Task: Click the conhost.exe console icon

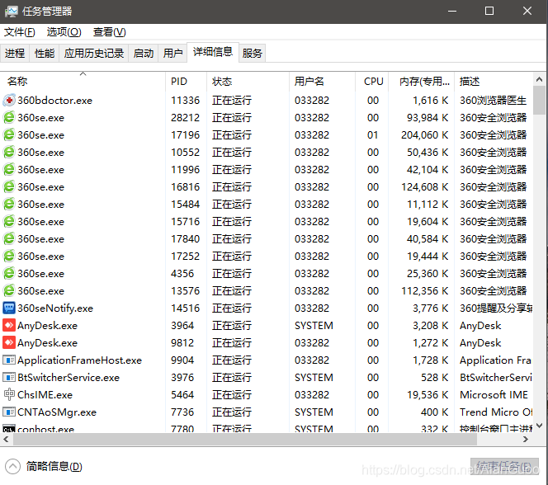Action: click(9, 428)
